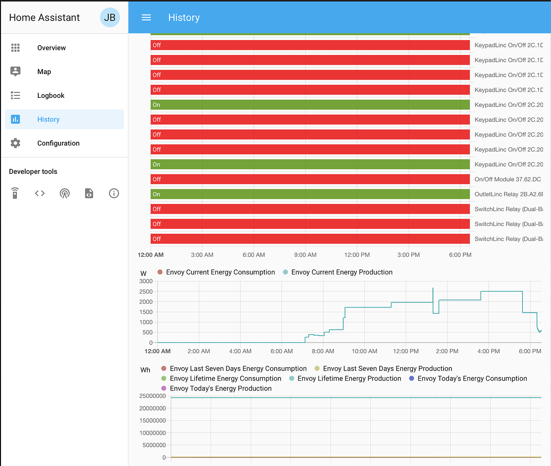Click the OutletLinc Relay 2B.A2.6F label
The height and width of the screenshot is (466, 551).
[509, 194]
